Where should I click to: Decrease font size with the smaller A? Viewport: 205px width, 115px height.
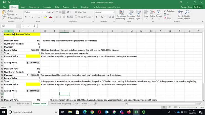pos(52,12)
